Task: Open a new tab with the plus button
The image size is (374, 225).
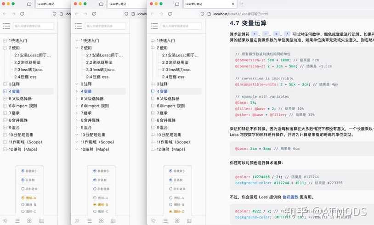Action: point(242,4)
